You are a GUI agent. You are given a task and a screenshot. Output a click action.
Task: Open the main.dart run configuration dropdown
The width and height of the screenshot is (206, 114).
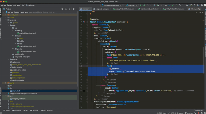[132, 5]
